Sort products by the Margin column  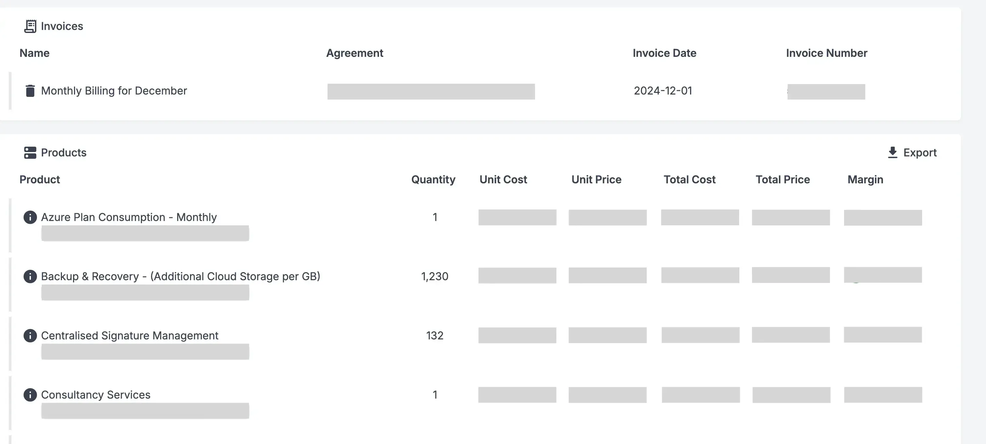[865, 180]
